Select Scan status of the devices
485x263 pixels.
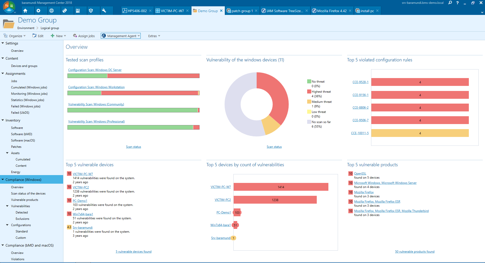coord(28,194)
